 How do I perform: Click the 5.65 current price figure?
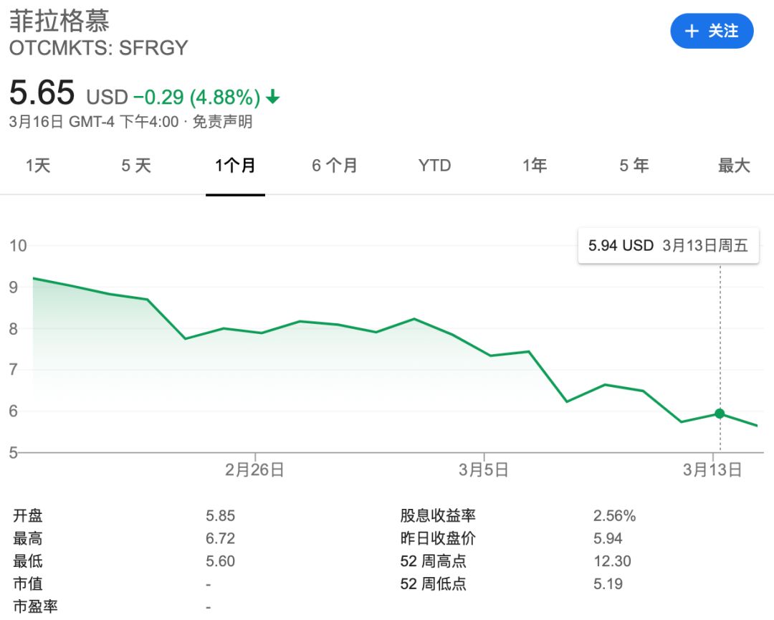click(42, 93)
